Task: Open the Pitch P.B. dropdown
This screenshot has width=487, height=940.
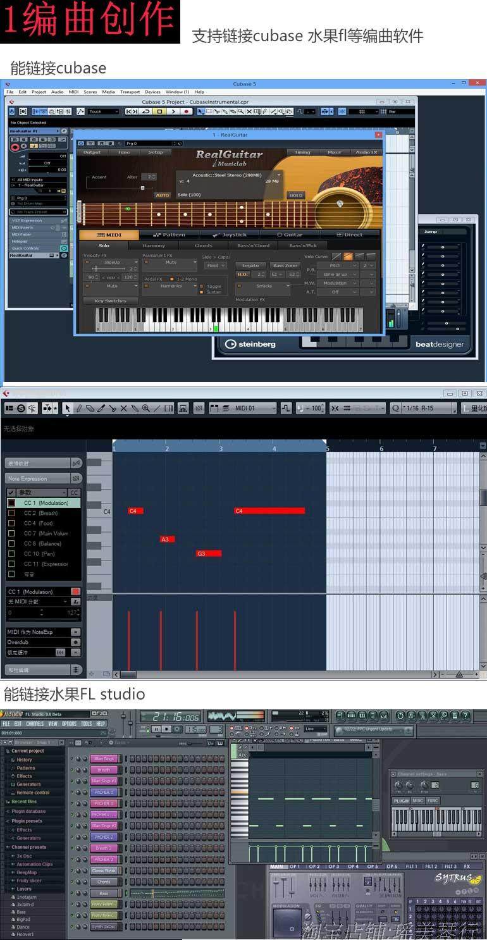Action: click(338, 266)
